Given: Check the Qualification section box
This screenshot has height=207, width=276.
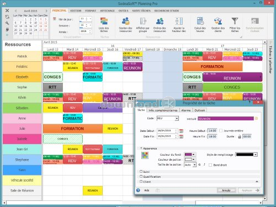Looking at the screenshot, I should pyautogui.click(x=141, y=177).
